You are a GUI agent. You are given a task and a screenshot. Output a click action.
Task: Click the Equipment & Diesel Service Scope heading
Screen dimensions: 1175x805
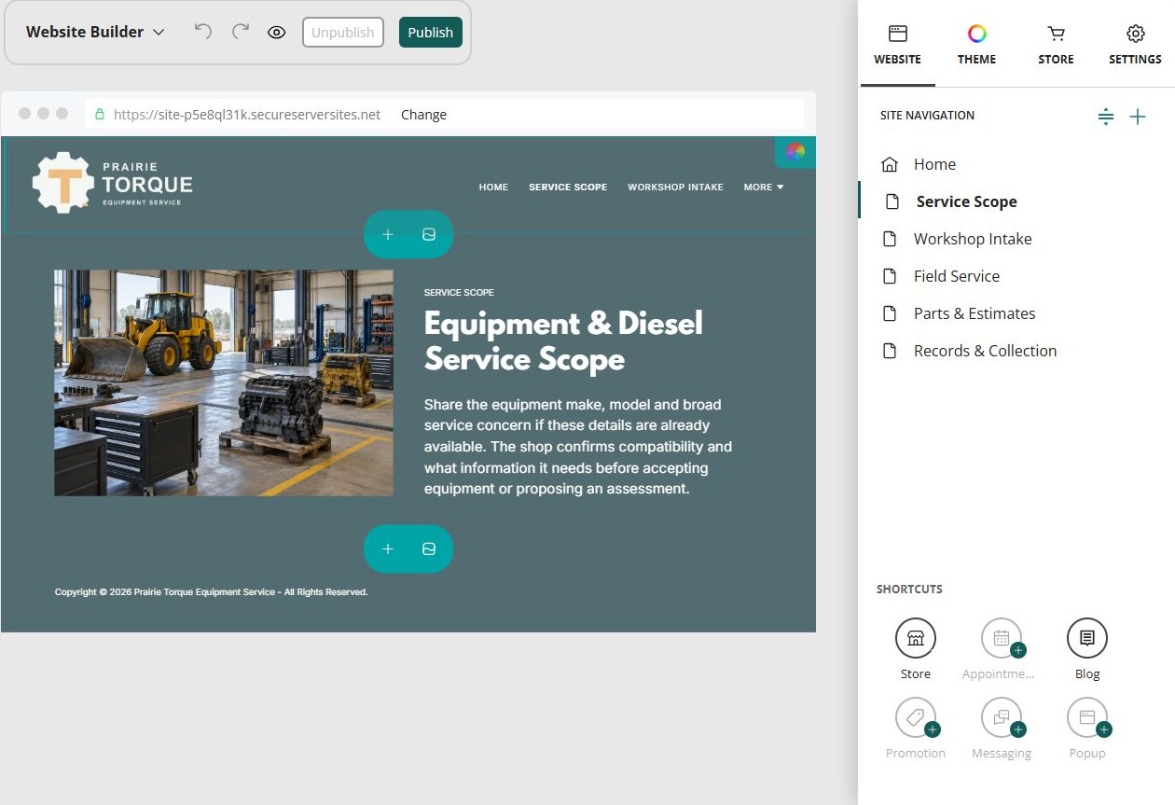pos(563,341)
